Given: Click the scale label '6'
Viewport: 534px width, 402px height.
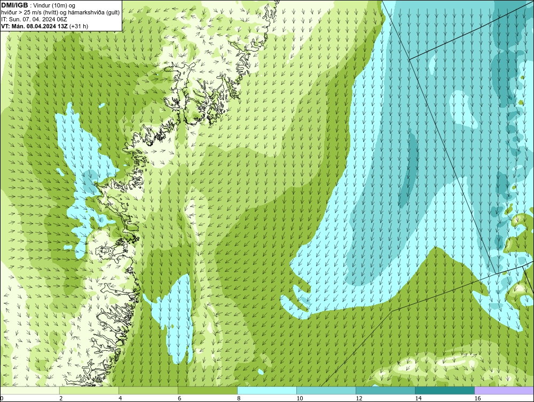Looking at the screenshot, I should coord(179,398).
